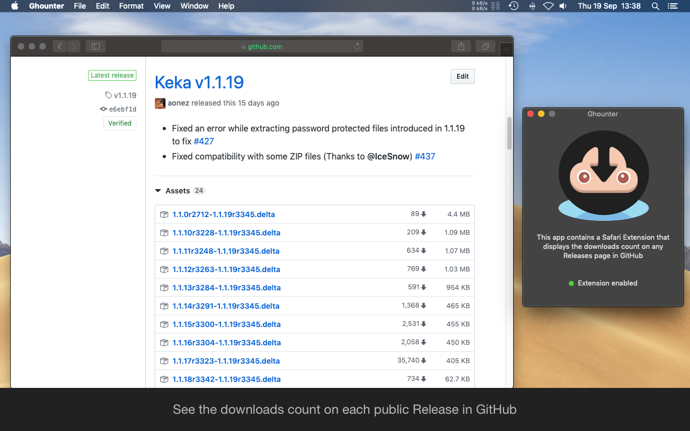Download 1.1.11r3248-1.1.19r3345.delta
690x431 pixels.
click(226, 251)
